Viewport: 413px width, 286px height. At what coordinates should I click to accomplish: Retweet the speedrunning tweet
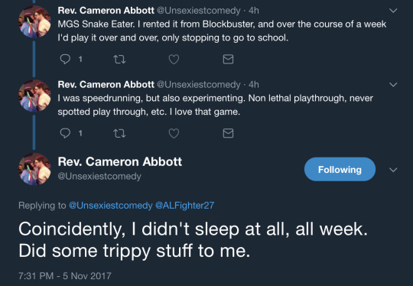(119, 133)
